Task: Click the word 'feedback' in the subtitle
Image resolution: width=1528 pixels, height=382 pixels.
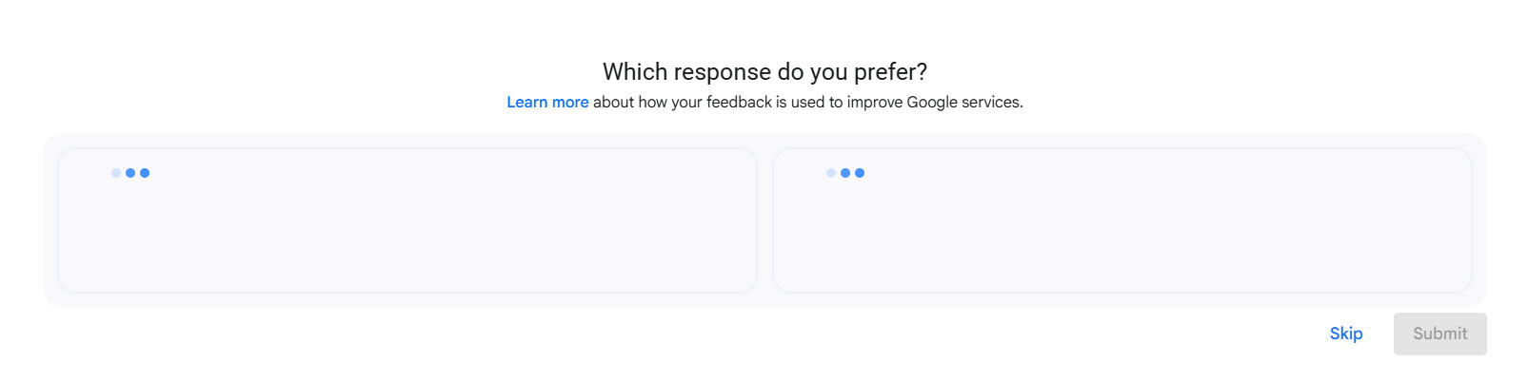Action: (x=739, y=103)
